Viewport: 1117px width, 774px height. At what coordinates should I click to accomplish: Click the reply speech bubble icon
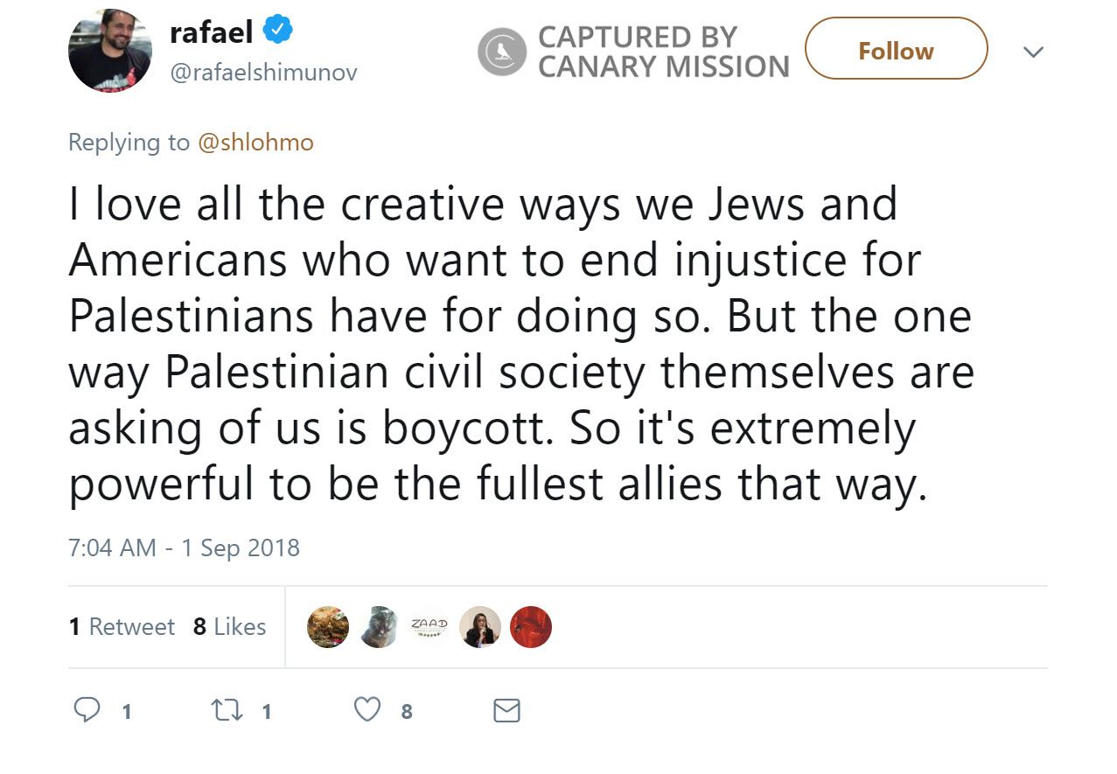point(87,709)
